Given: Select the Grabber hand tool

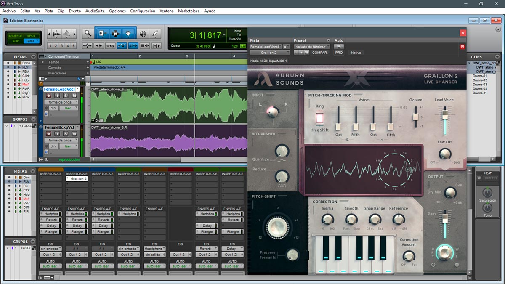Looking at the screenshot, I should [129, 33].
